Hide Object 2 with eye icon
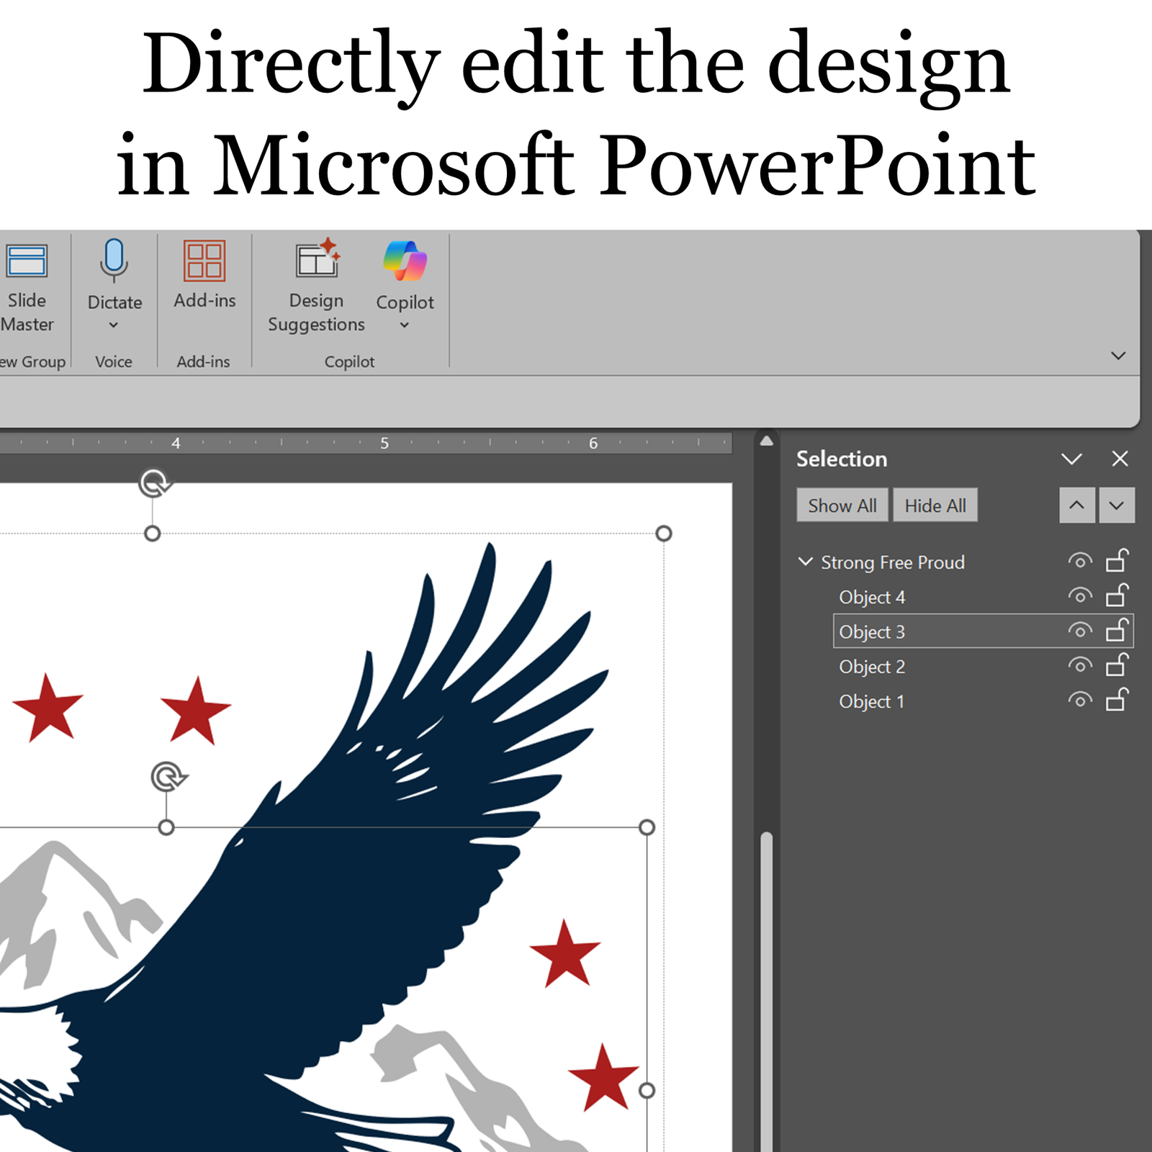 coord(1080,665)
